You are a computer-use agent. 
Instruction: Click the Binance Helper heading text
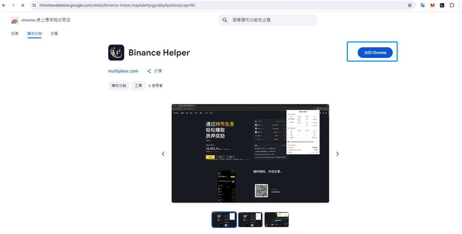159,53
